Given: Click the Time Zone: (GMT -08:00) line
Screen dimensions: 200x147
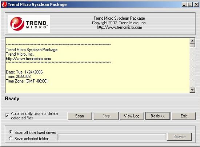Looking at the screenshot, I should 27,81.
